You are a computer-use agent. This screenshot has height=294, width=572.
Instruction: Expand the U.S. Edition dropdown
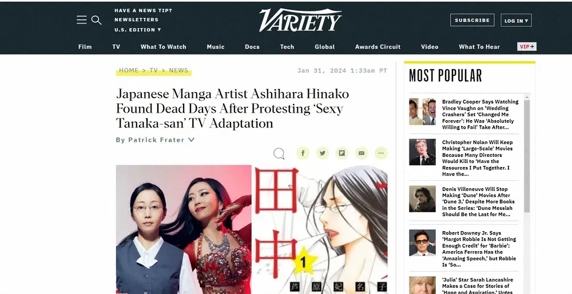point(137,30)
